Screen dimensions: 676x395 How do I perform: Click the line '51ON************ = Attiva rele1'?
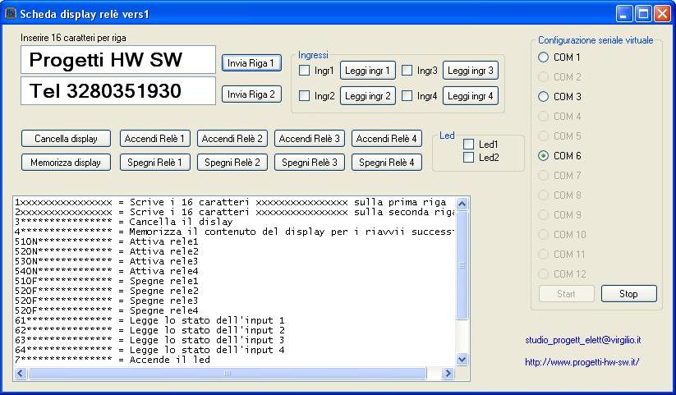coord(107,241)
